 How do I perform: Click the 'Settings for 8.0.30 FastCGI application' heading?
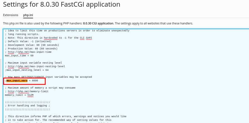coord(62,4)
